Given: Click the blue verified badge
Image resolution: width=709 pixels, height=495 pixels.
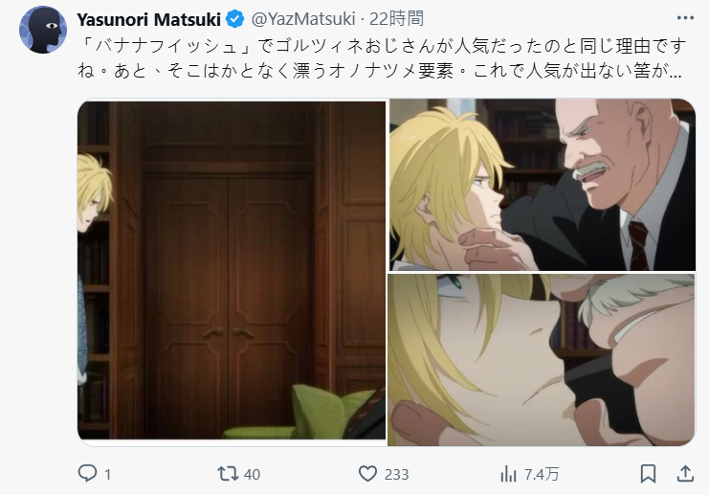Looking at the screenshot, I should (x=235, y=19).
